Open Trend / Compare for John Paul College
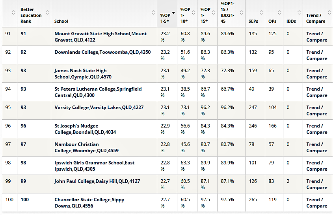The image size is (333, 215). [317, 184]
